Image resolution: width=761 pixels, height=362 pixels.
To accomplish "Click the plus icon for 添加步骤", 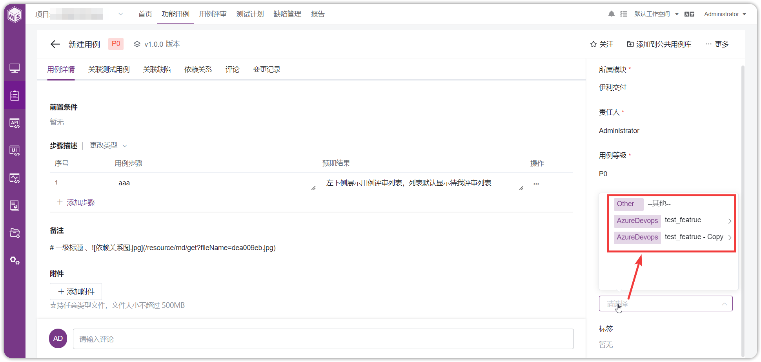I will (60, 202).
